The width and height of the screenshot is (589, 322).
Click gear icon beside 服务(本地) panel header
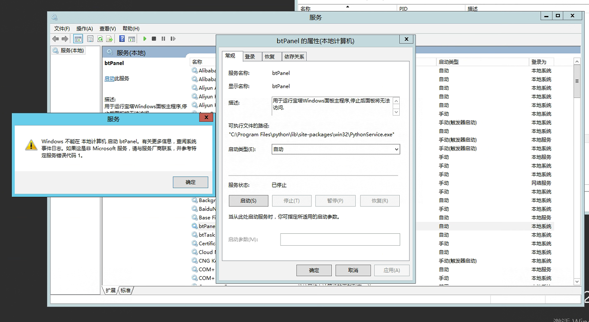click(109, 52)
